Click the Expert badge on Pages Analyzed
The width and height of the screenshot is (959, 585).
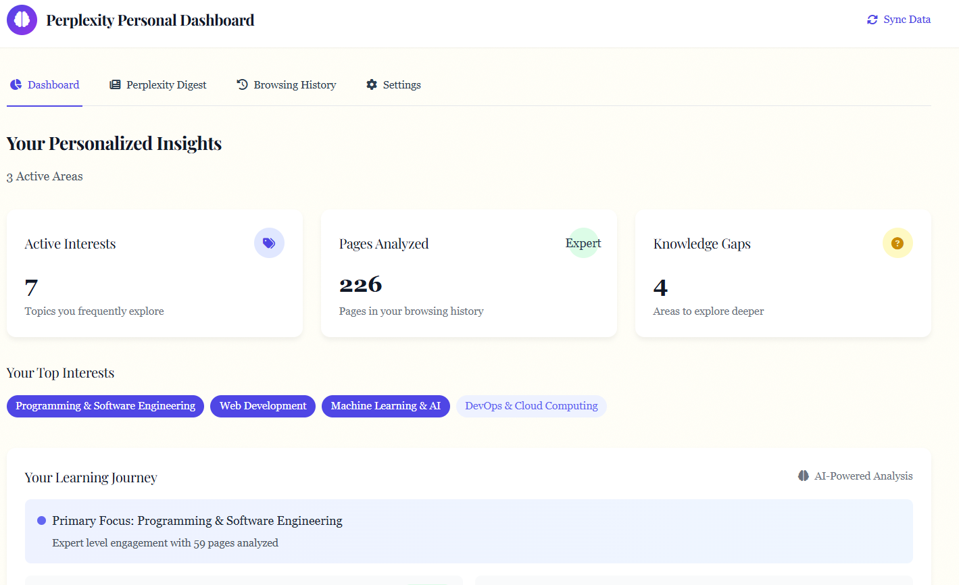(x=583, y=243)
